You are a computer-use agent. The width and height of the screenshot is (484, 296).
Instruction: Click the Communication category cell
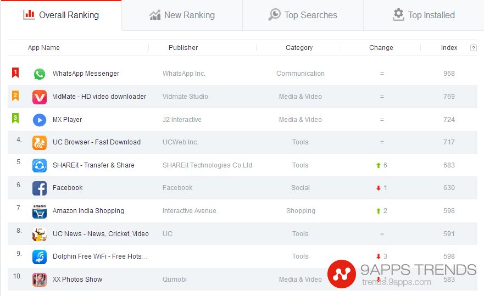301,74
